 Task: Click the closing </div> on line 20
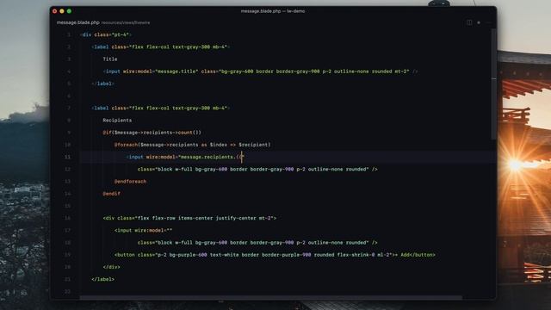tap(111, 267)
